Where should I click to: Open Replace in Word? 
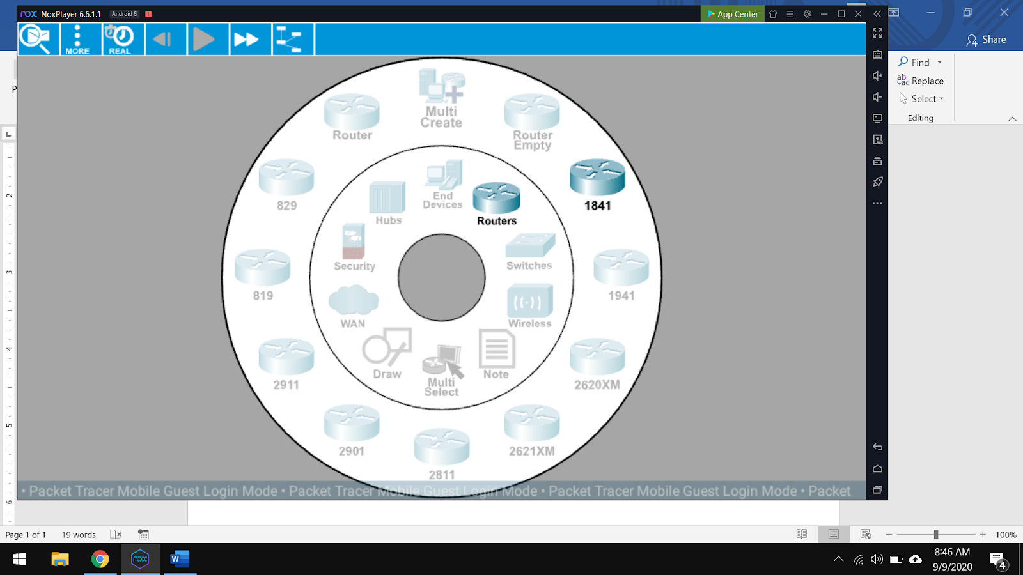(x=921, y=80)
